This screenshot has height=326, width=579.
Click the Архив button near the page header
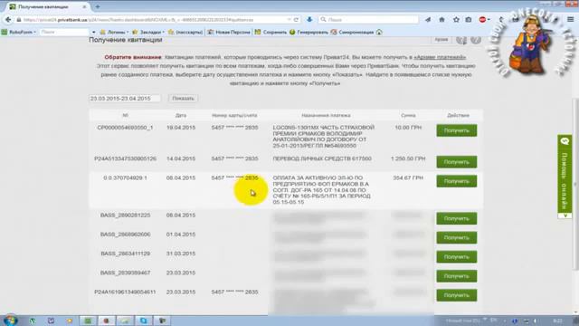(x=441, y=39)
